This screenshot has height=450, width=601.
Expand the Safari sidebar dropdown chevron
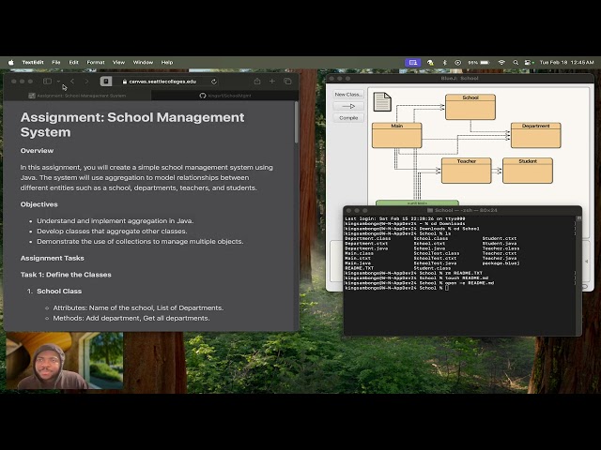pyautogui.click(x=58, y=82)
